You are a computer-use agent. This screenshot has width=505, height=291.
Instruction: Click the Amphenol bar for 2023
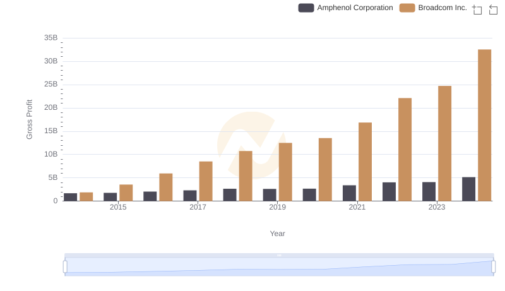tap(429, 191)
